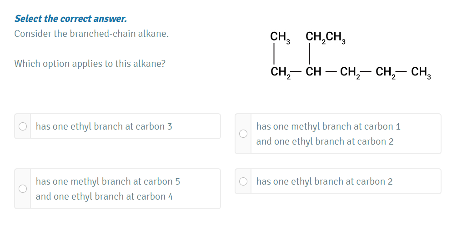Viewport: 462px width, 226px height.
Task: Click 'has one ethyl branch at carbon 3' text
Action: coord(104,126)
